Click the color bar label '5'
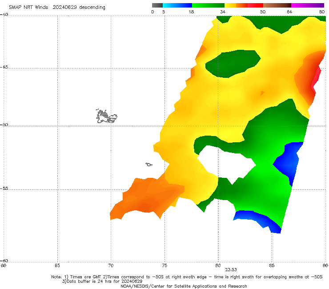 coord(164,12)
